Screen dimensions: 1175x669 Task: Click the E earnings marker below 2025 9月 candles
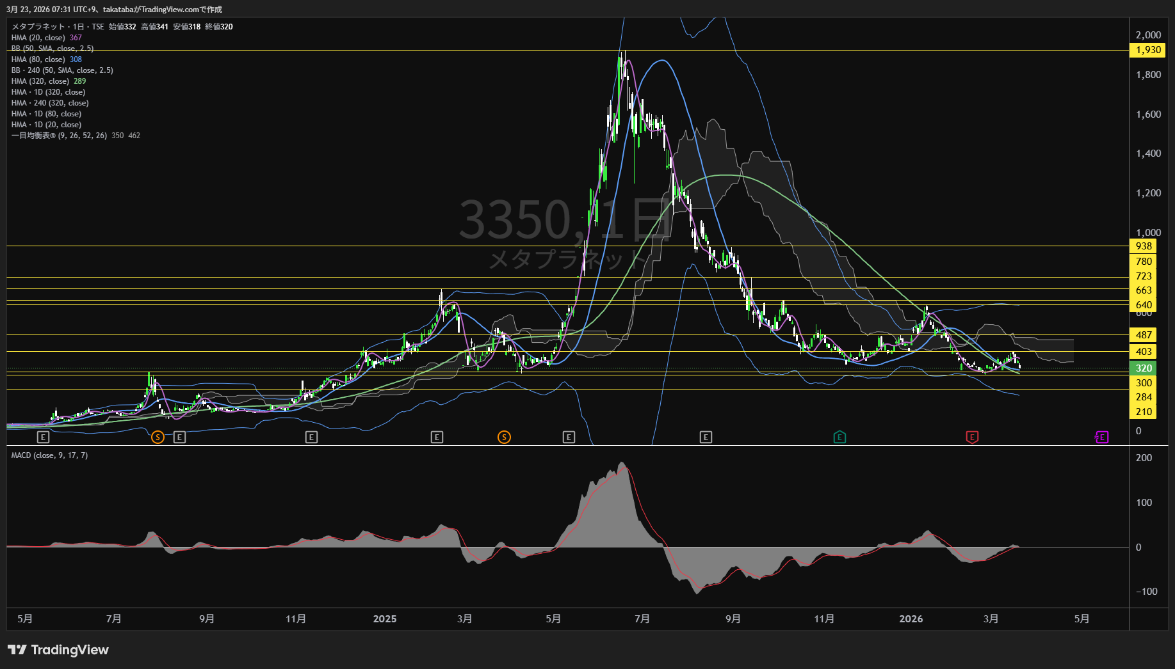[x=706, y=437]
